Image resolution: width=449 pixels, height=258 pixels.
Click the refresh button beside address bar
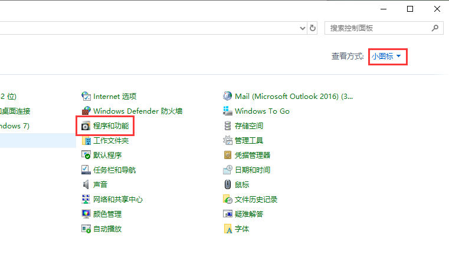tap(313, 28)
